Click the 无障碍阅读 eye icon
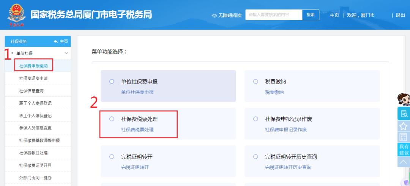This screenshot has width=410, height=186. click(214, 16)
